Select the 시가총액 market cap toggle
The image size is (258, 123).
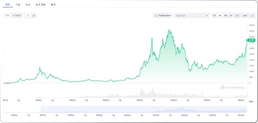[x=16, y=15]
